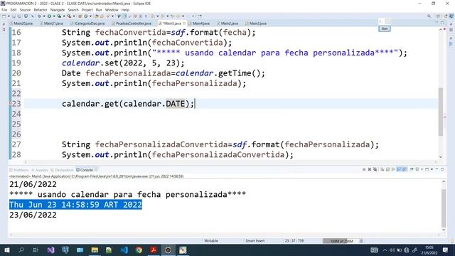Open the notifications center in taskbar
This screenshot has width=455, height=256.
point(446,250)
